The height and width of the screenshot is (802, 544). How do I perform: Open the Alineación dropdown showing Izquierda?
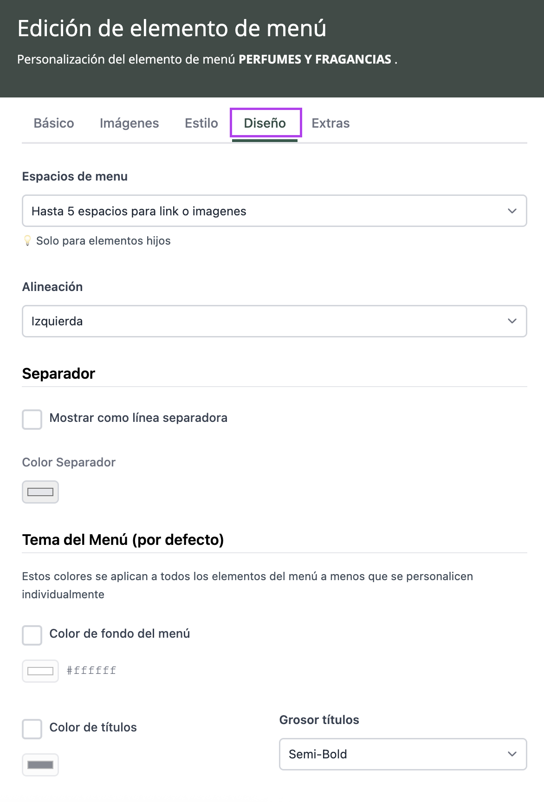coord(274,321)
